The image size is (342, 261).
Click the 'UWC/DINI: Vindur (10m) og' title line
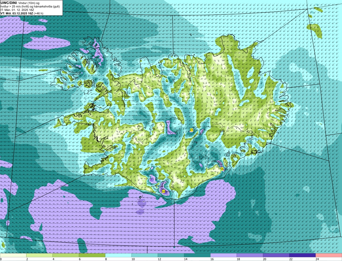click(20, 3)
